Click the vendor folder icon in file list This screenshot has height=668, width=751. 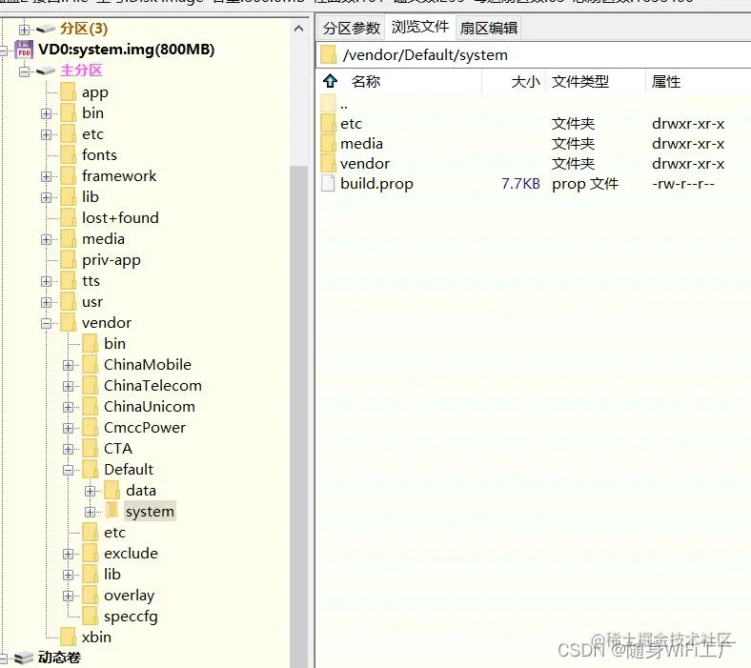(x=328, y=163)
